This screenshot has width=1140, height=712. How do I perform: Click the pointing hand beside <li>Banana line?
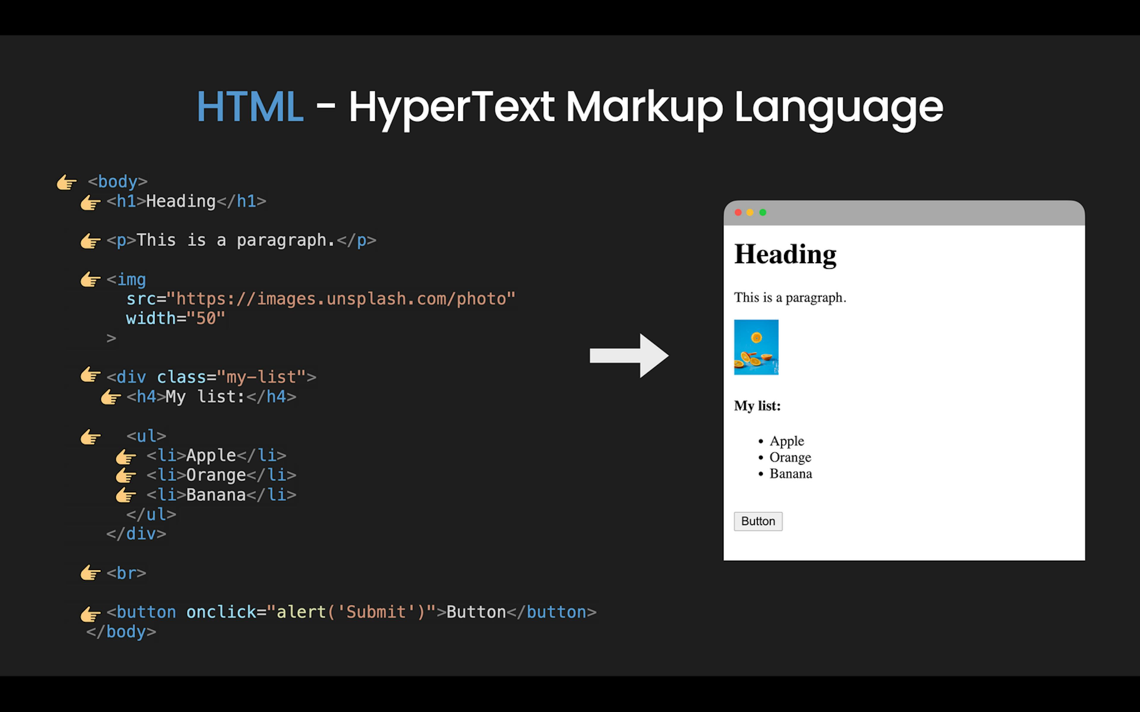126,495
